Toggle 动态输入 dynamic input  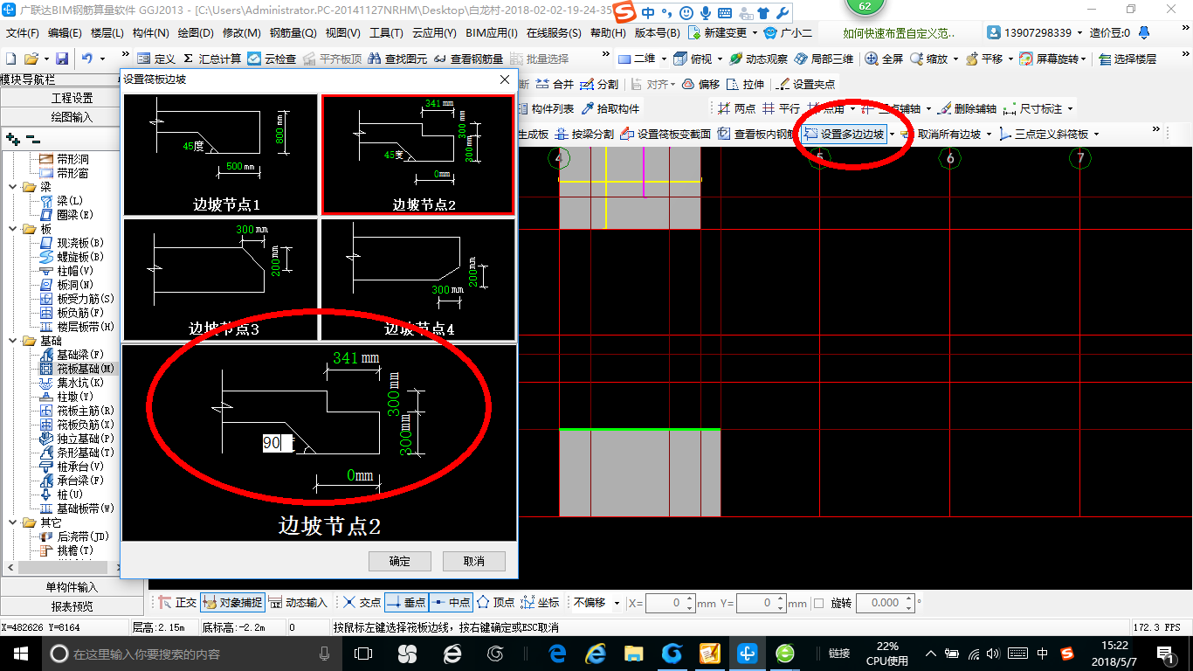[297, 602]
